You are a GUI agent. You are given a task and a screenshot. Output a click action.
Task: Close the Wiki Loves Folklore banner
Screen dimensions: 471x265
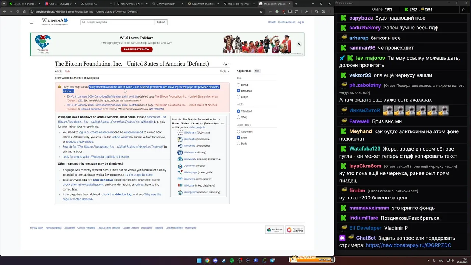point(299,44)
